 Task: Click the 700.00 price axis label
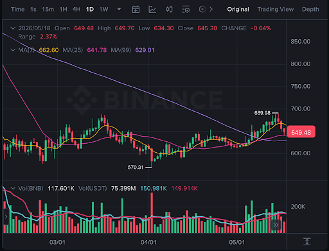300,108
